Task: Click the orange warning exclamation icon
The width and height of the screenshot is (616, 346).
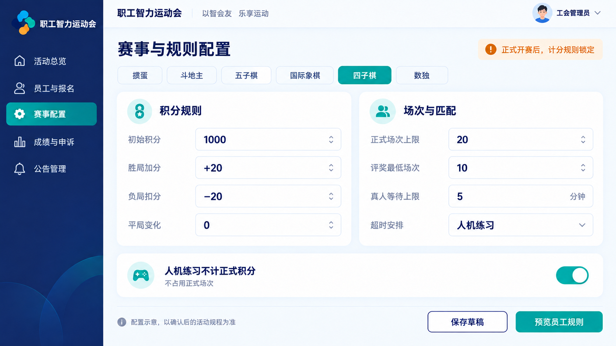Action: pos(490,49)
